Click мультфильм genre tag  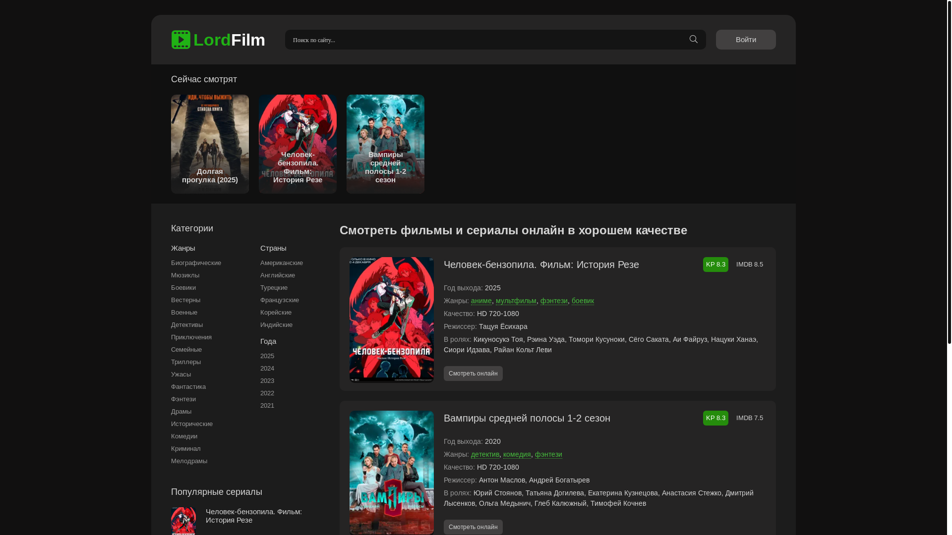(x=516, y=301)
